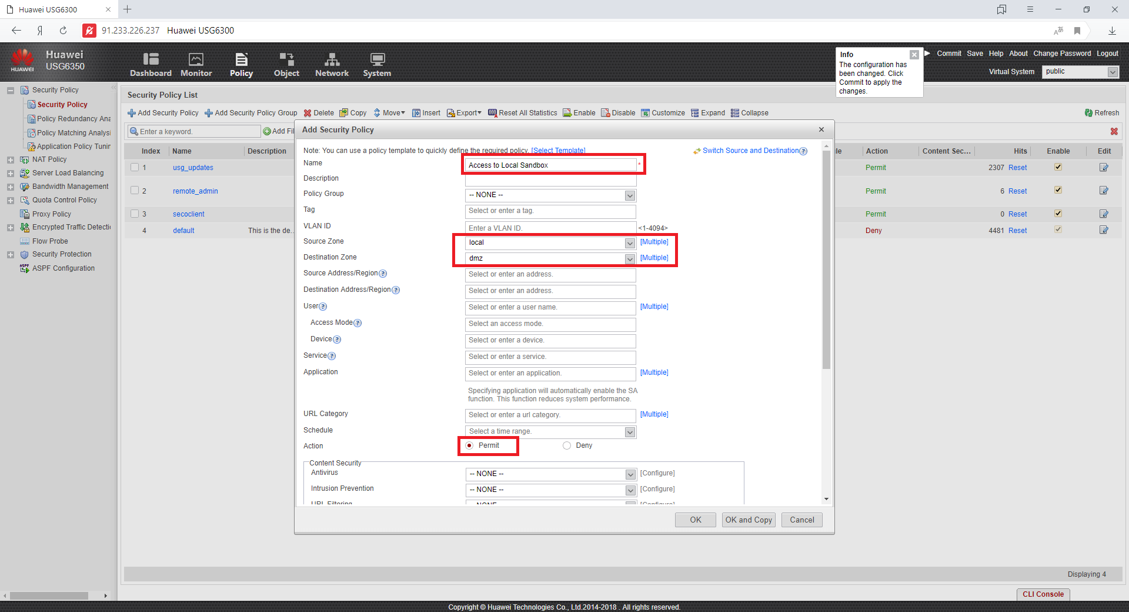Open the Monitor section icon

click(x=196, y=59)
